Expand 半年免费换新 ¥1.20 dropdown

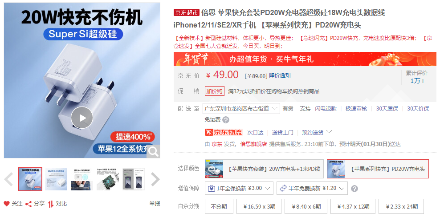[312, 188]
